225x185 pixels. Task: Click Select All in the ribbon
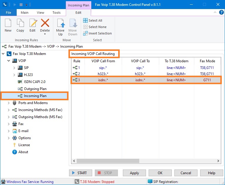[x=92, y=20]
